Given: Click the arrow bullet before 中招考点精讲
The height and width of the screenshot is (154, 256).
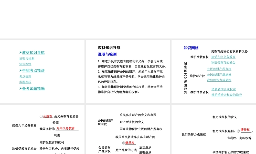Looking at the screenshot, I should click(x=20, y=70).
